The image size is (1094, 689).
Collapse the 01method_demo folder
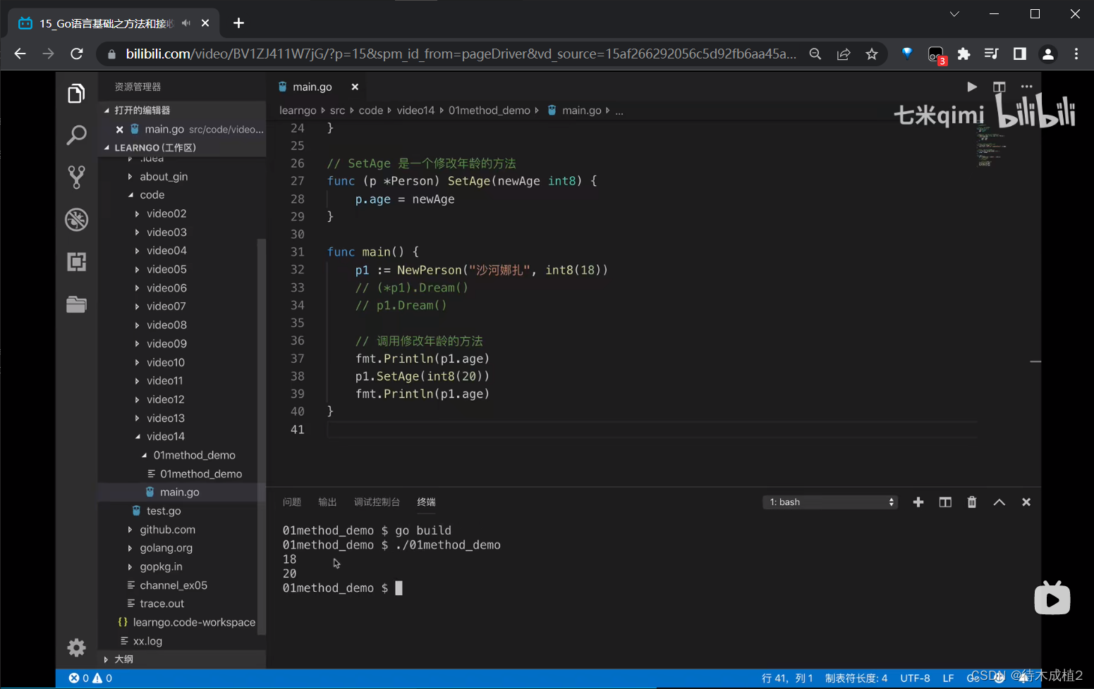tap(195, 455)
